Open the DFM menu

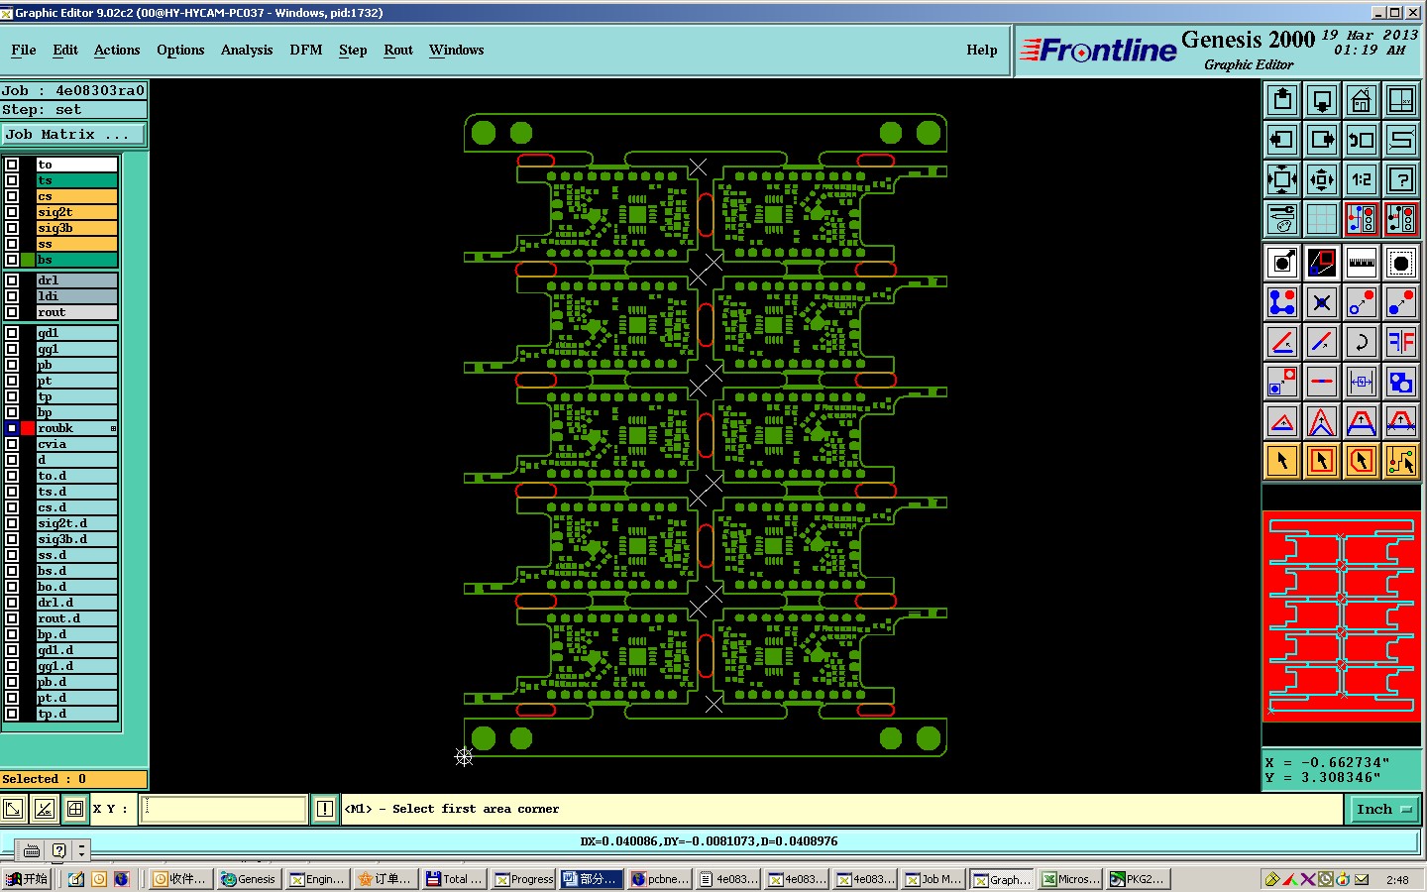pos(306,50)
